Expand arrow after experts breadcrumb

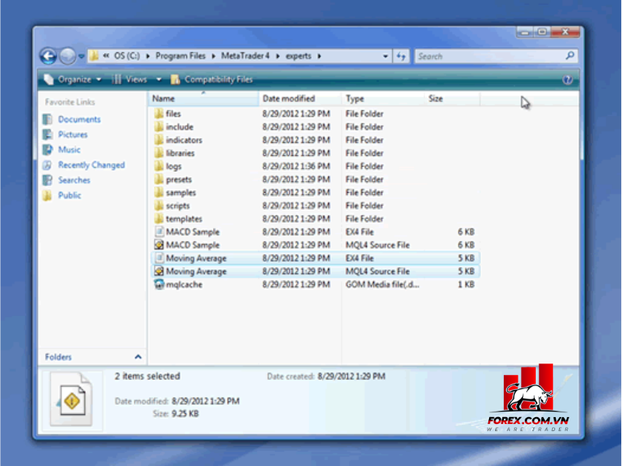[320, 56]
